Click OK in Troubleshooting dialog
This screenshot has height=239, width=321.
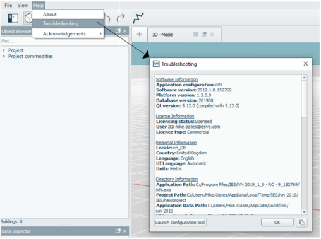click(x=277, y=223)
